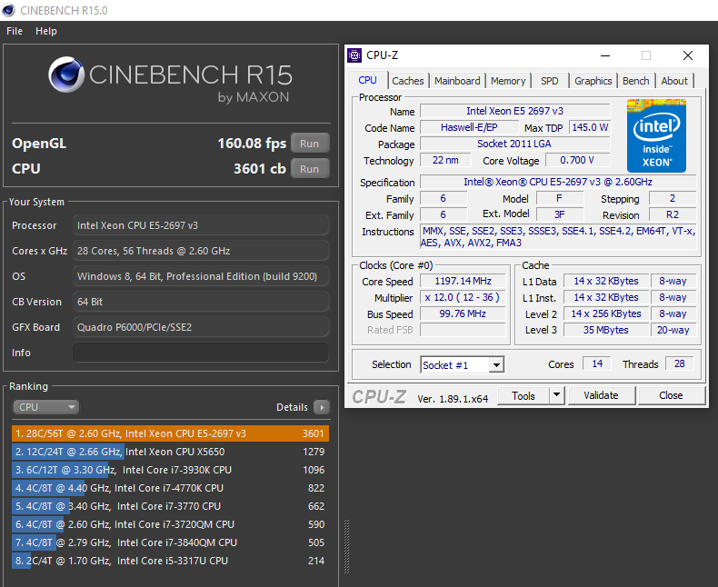The height and width of the screenshot is (587, 718).
Task: Click the CPU-Z title bar chip icon
Action: coord(354,55)
